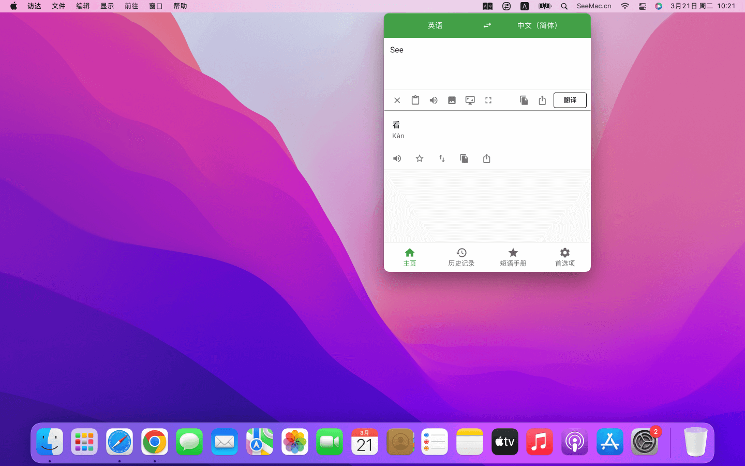Copy the translated result 看

[464, 158]
